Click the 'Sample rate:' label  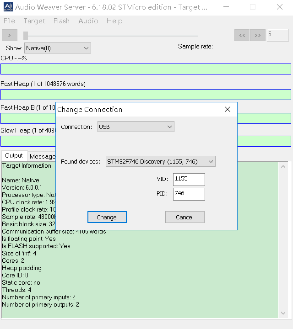click(x=195, y=46)
